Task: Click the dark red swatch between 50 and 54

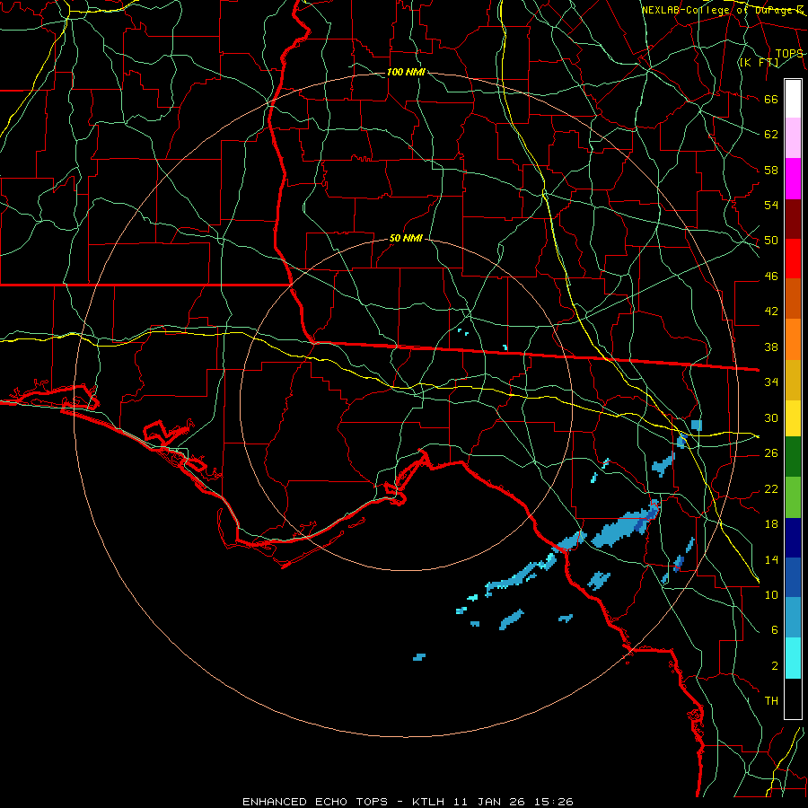Action: (x=793, y=219)
